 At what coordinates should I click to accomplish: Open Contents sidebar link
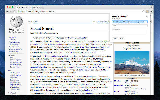pyautogui.click(x=12, y=40)
